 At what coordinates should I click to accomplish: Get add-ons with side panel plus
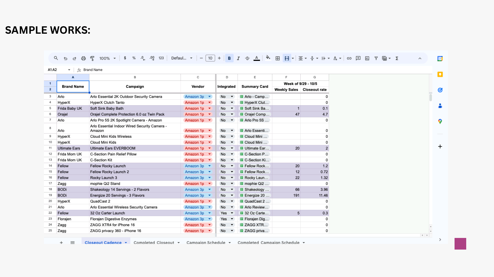click(x=440, y=146)
